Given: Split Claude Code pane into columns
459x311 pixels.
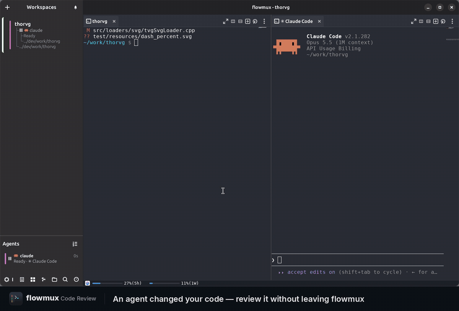Looking at the screenshot, I should (421, 21).
